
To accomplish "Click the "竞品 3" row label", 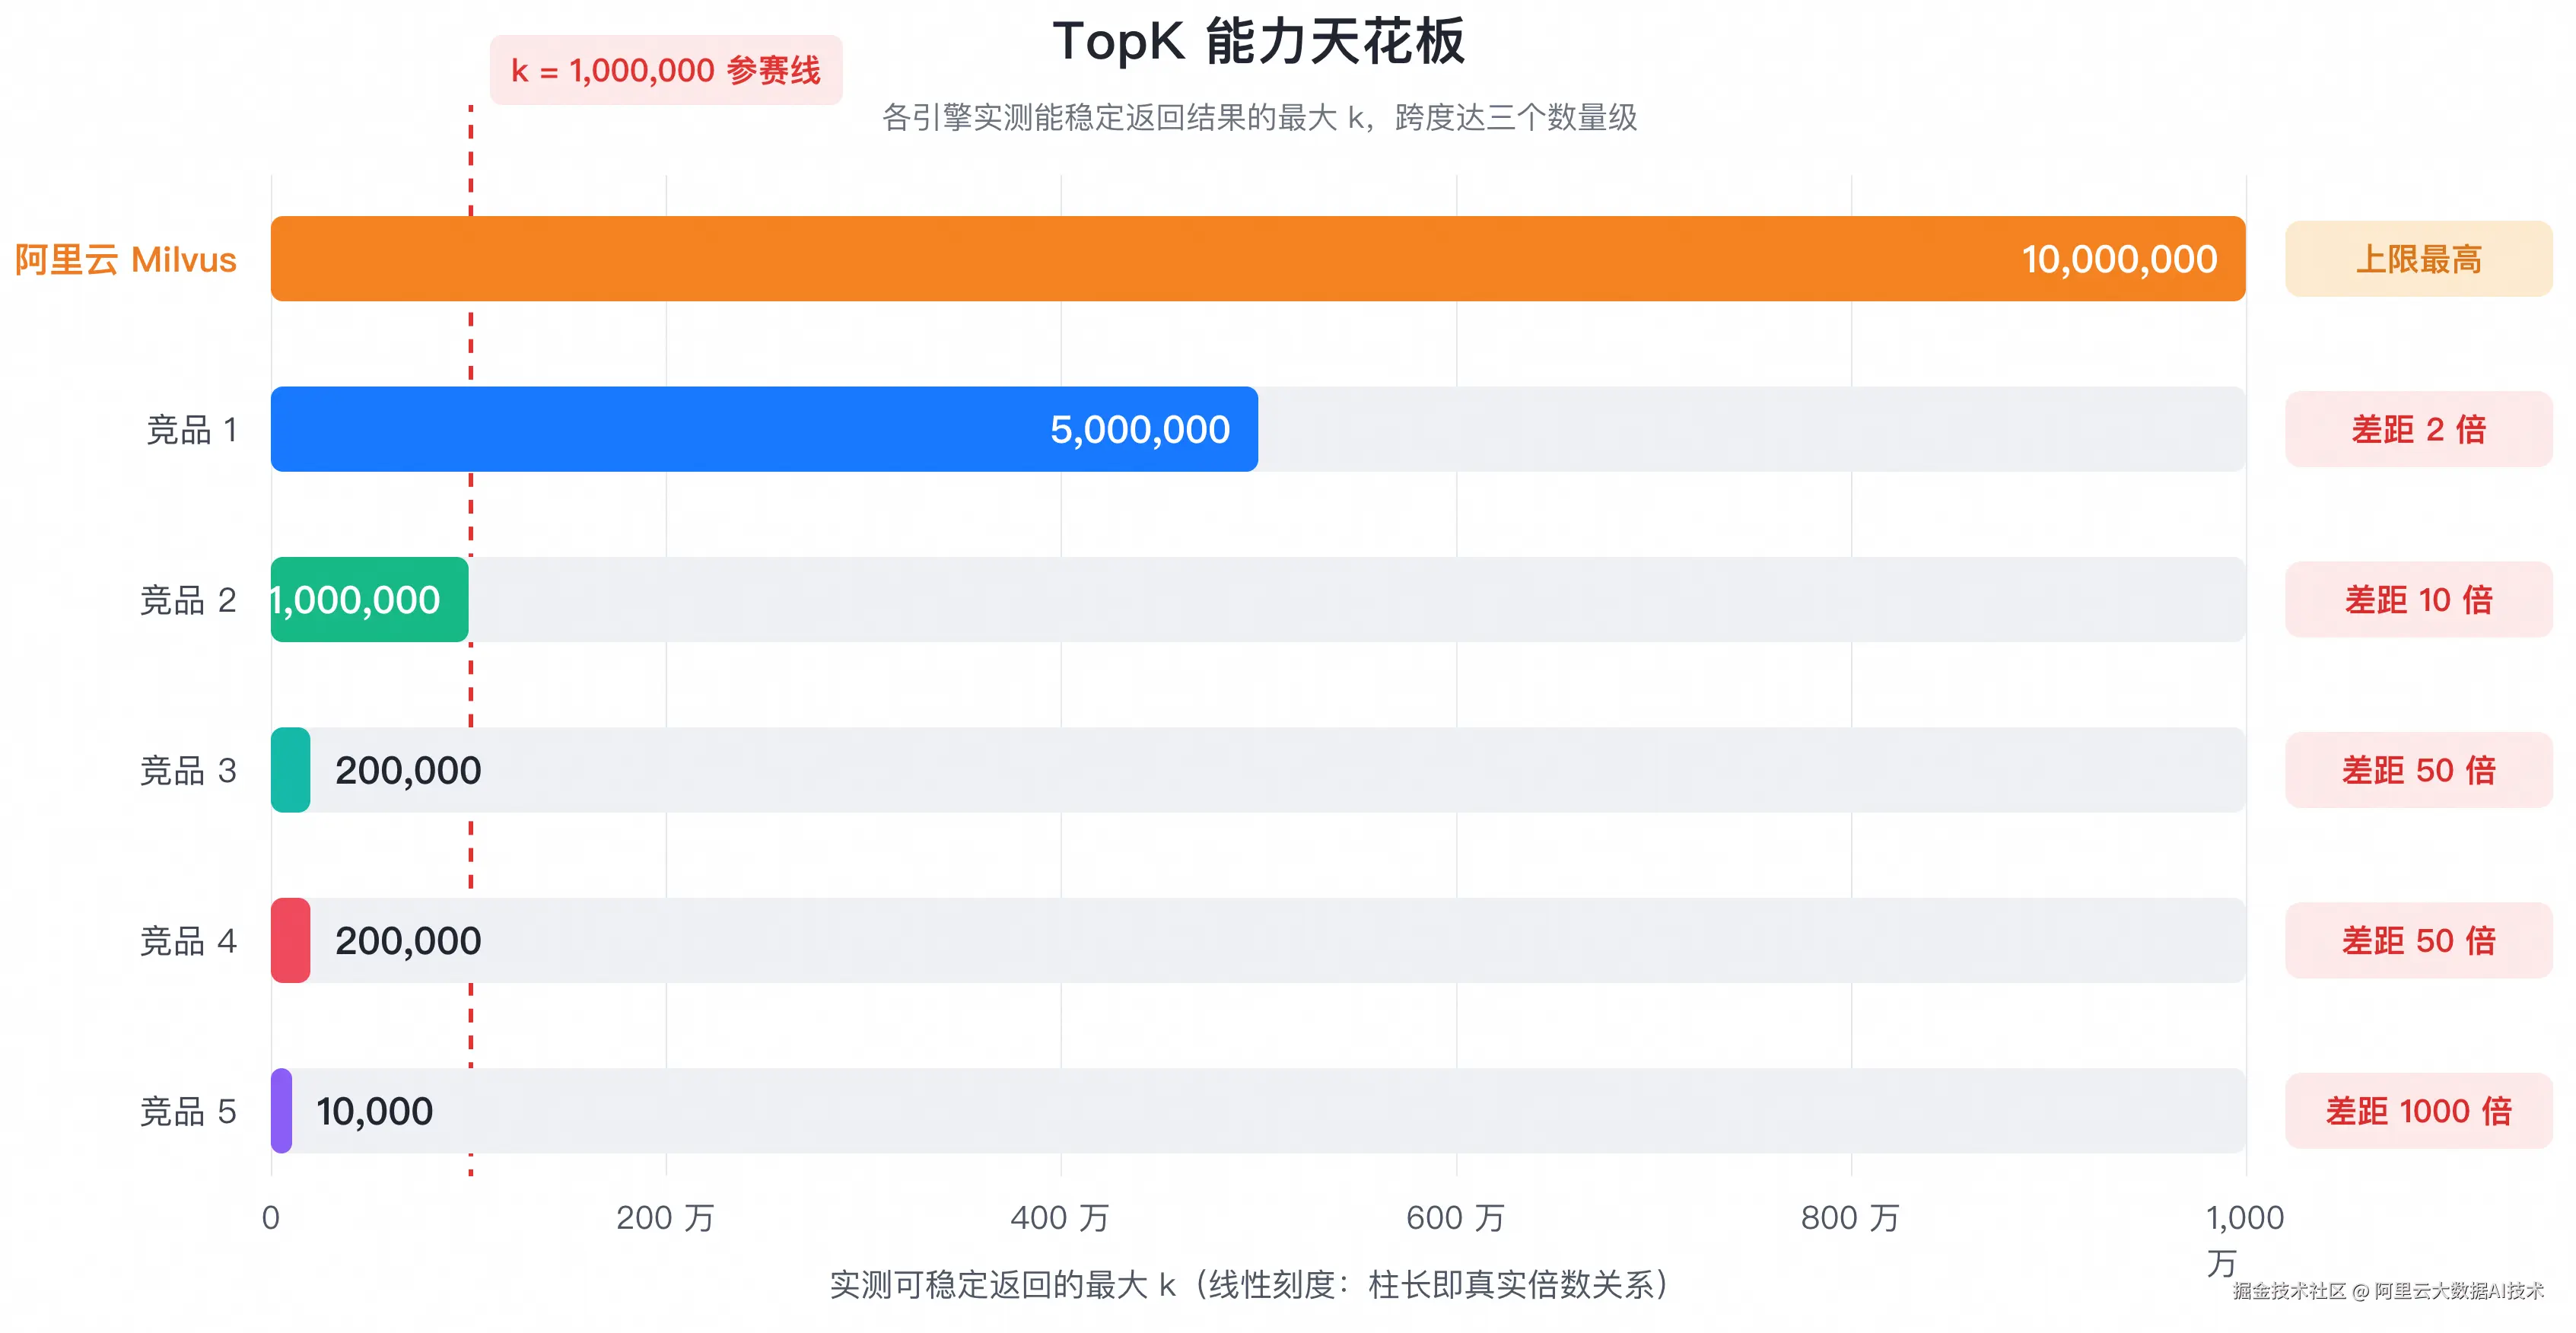I will coord(188,770).
